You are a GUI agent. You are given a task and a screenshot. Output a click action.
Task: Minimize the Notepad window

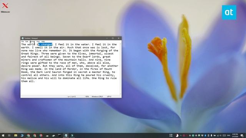click(107, 38)
